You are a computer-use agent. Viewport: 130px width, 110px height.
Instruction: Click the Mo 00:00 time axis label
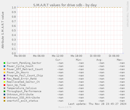(20, 56)
